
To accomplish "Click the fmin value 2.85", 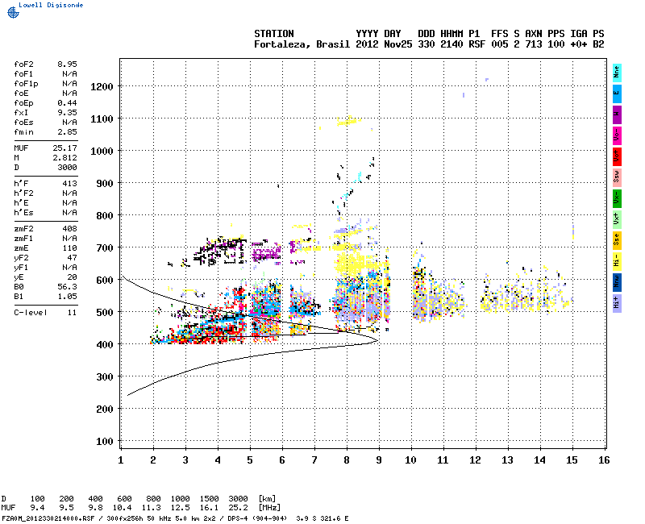I will 67,132.
